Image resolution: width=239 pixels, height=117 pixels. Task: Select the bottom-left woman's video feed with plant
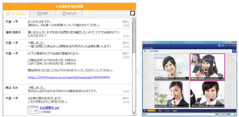coord(172,94)
